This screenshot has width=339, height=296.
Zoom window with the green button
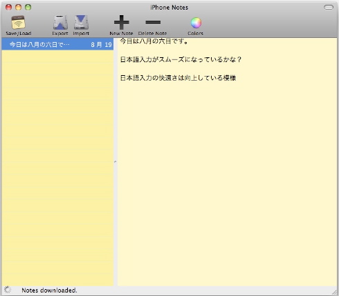[28, 8]
